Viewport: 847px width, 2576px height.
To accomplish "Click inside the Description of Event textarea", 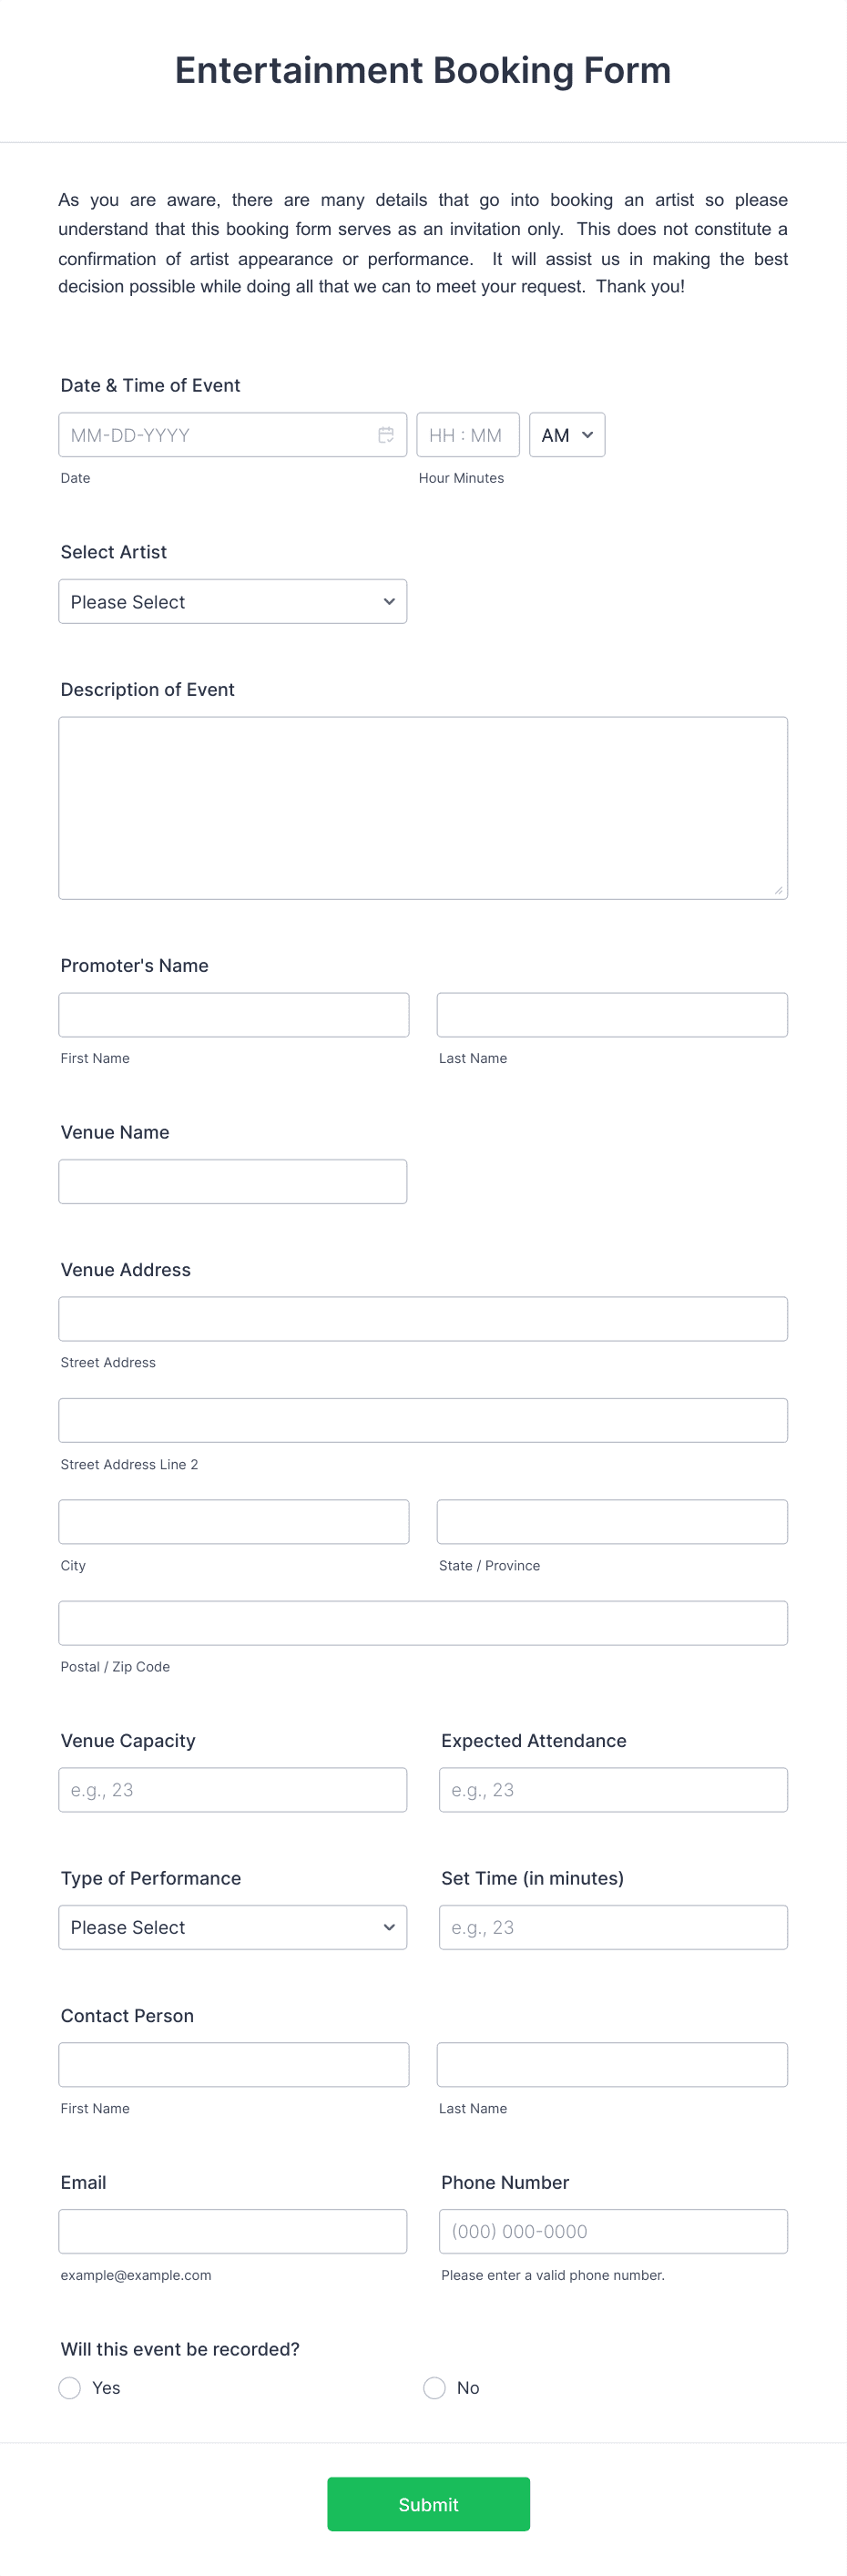I will [x=422, y=805].
